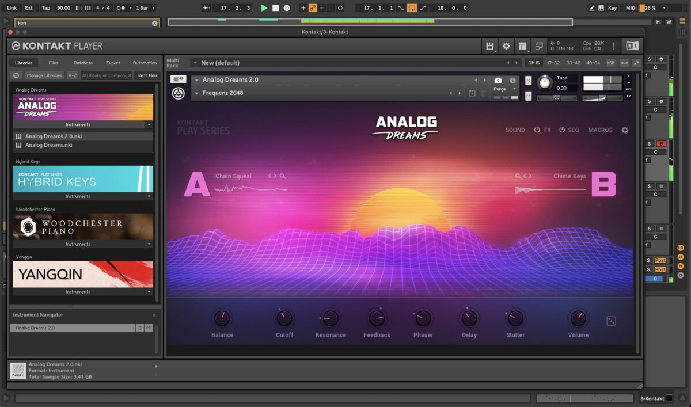Click the Tune knob

click(544, 83)
